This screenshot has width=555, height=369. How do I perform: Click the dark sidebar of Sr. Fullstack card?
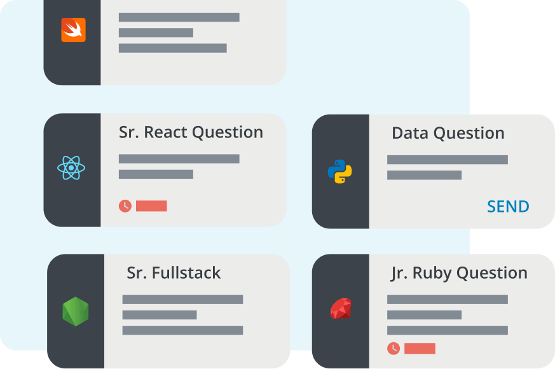tap(76, 311)
